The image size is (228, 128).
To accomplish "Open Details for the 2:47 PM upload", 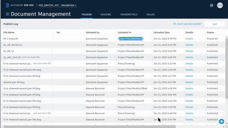I will pos(189,119).
